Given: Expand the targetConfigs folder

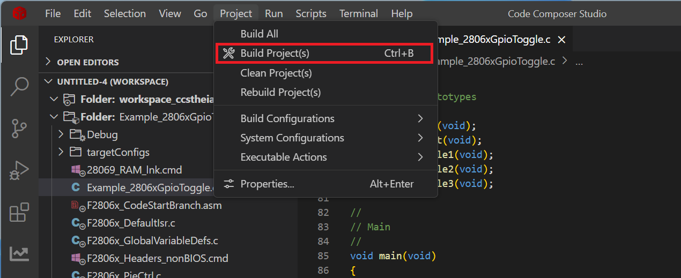Looking at the screenshot, I should click(x=61, y=152).
